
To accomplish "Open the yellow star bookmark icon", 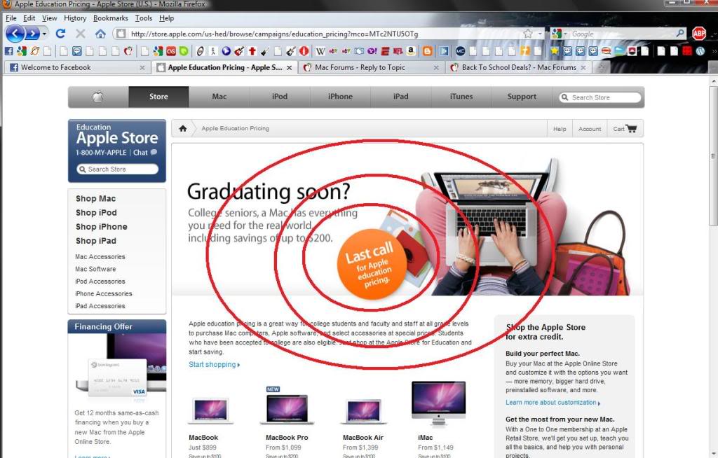I will pos(555,51).
